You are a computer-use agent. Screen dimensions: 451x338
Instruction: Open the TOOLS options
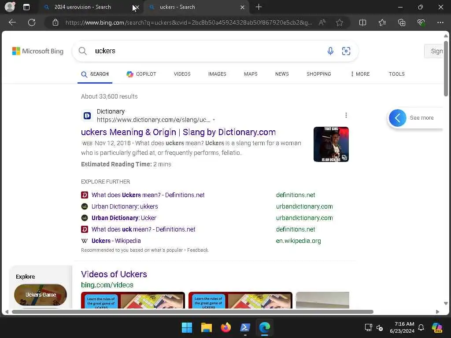tap(397, 74)
